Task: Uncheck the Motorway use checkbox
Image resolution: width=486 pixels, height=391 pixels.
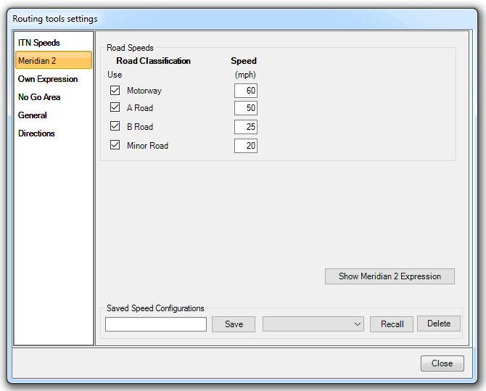Action: pos(115,91)
